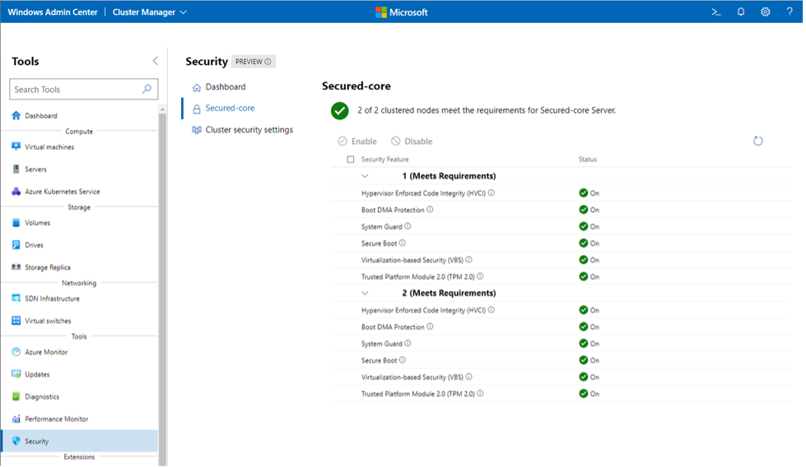
Task: Show info for node 1 TPM 2.0
Action: [480, 276]
